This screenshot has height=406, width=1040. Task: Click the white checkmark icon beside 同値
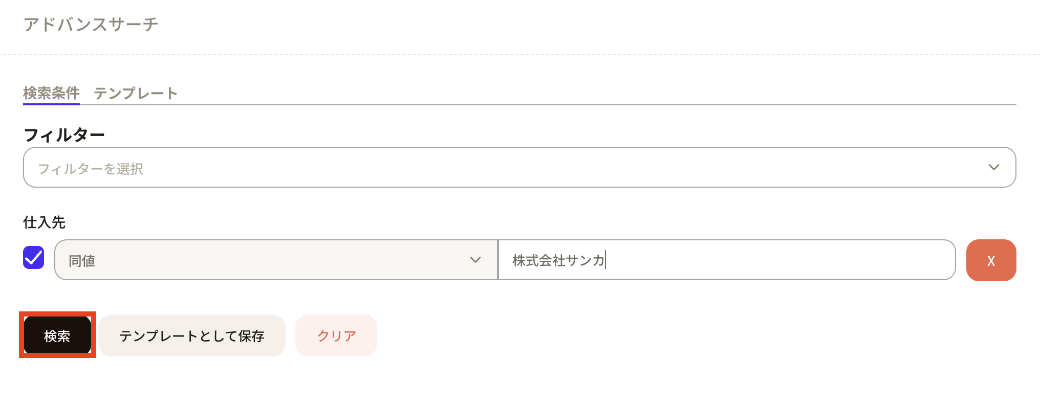34,257
